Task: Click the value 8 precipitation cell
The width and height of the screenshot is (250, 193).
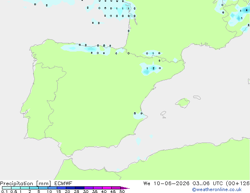Action: coord(246,10)
